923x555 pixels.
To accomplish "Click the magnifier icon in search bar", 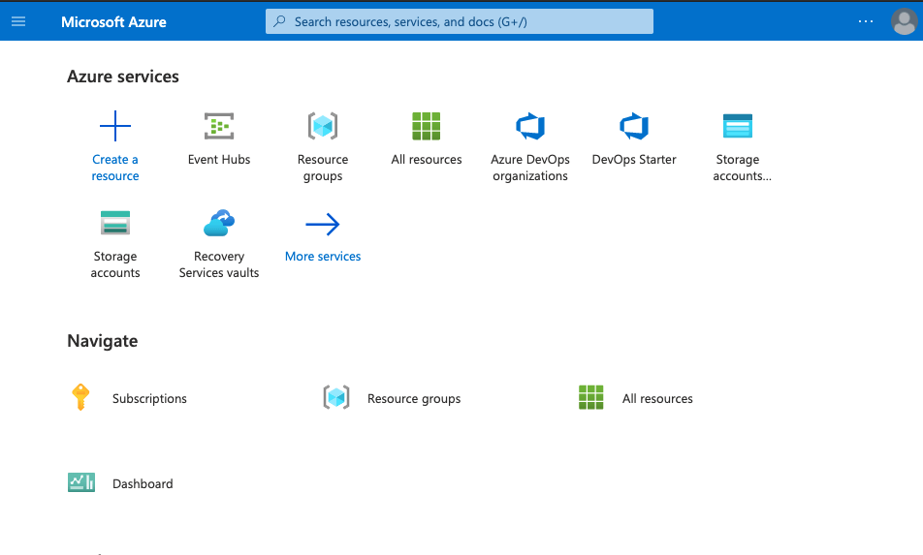I will coord(279,21).
